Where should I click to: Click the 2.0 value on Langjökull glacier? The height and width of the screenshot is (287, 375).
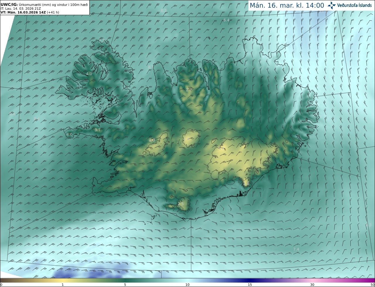(152, 140)
